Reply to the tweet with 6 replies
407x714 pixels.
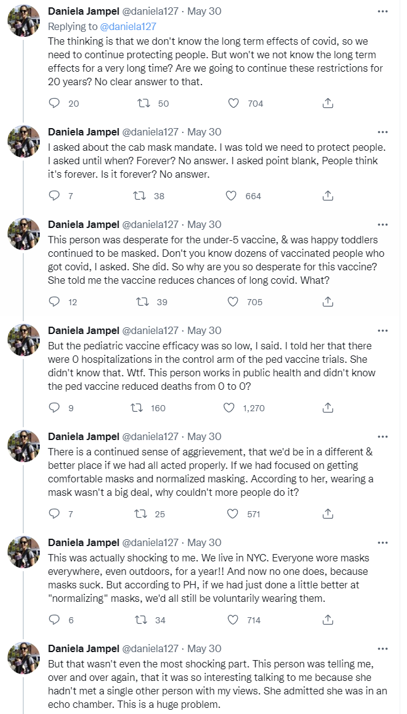click(x=54, y=620)
